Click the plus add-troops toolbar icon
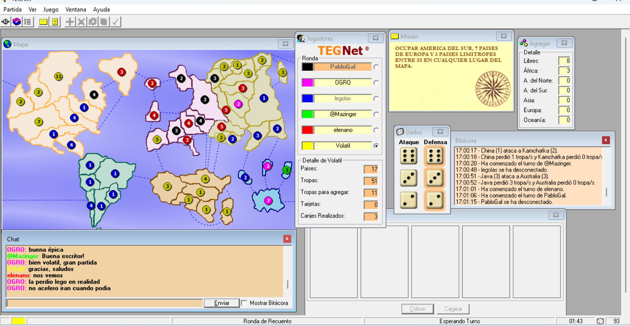Screen dimensions: 630x326 coord(70,22)
